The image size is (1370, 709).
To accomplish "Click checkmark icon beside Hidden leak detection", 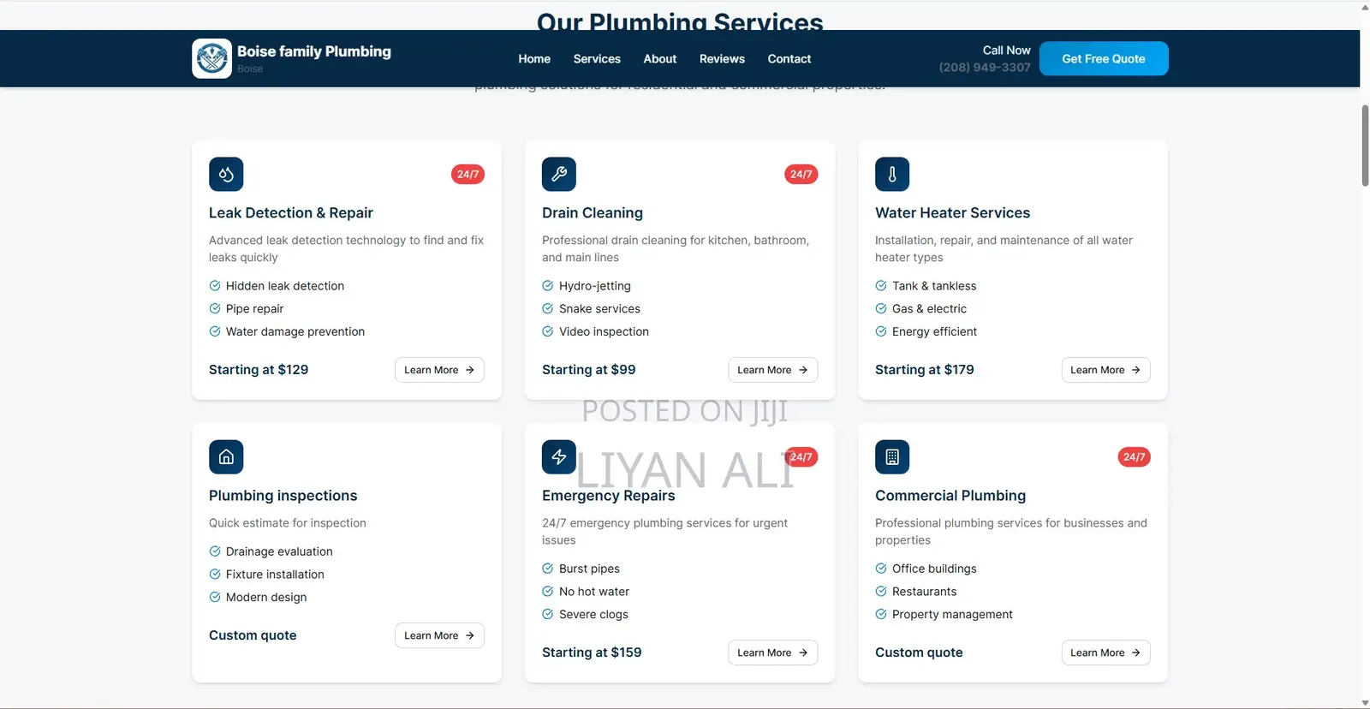I will pyautogui.click(x=215, y=285).
